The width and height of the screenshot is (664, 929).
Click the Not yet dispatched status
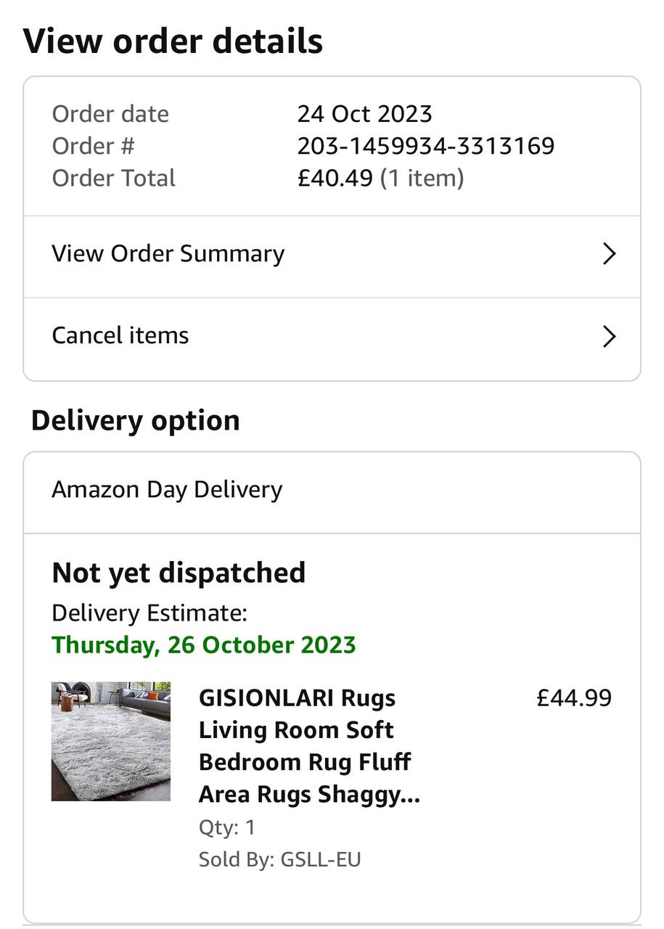pos(179,573)
